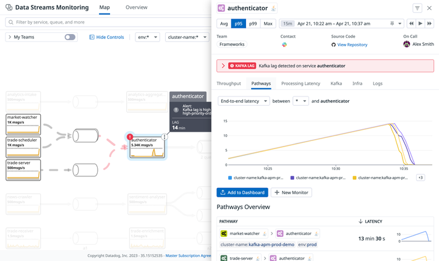Click the play button in time controls
This screenshot has height=261, width=439.
point(420,24)
